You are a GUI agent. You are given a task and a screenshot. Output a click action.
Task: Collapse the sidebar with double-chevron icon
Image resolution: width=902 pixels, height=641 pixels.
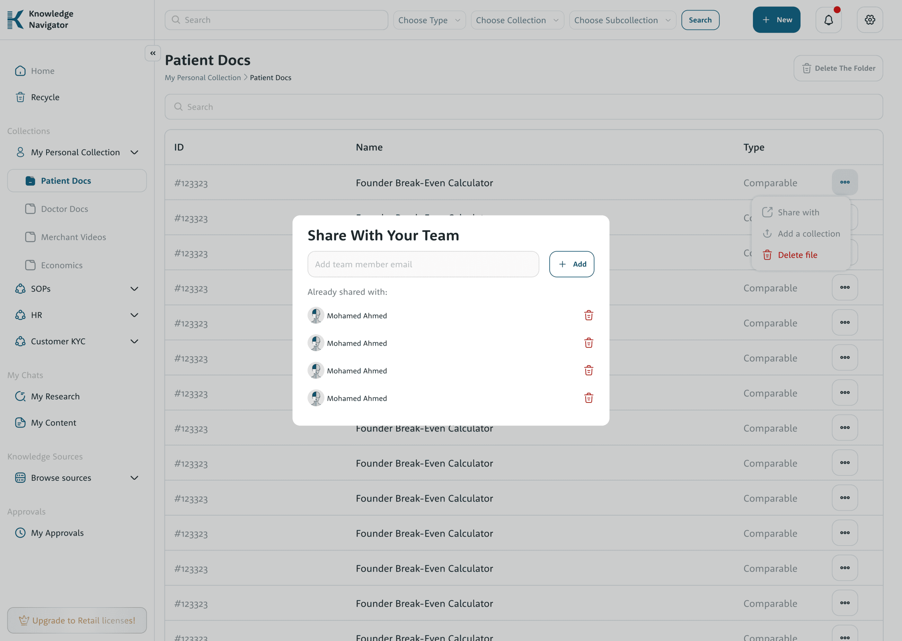tap(153, 53)
